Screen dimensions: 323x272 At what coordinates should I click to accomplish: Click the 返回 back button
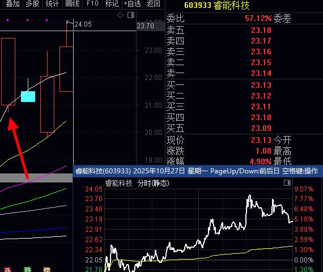[x=154, y=4]
